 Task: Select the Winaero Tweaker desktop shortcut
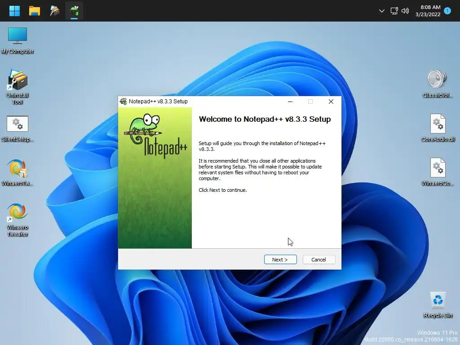coord(18,220)
